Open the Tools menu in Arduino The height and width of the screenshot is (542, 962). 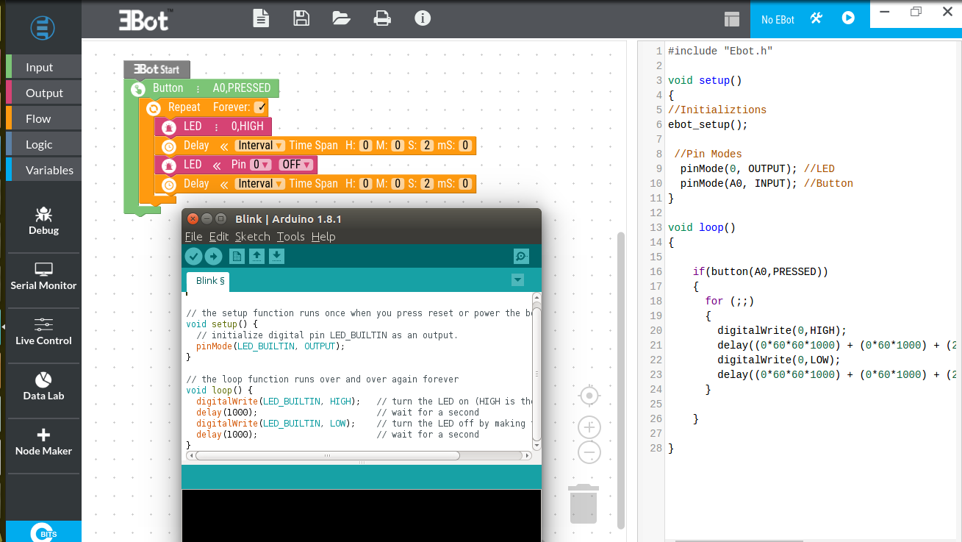coord(291,237)
